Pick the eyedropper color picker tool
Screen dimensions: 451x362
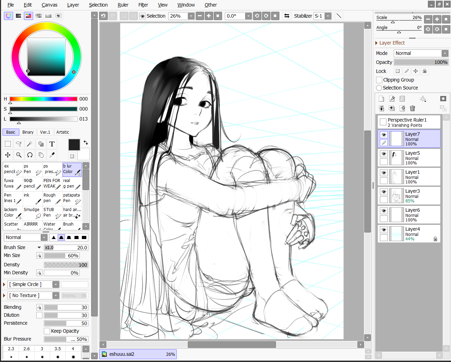(52, 155)
